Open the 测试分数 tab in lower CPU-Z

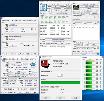[x=28, y=59]
